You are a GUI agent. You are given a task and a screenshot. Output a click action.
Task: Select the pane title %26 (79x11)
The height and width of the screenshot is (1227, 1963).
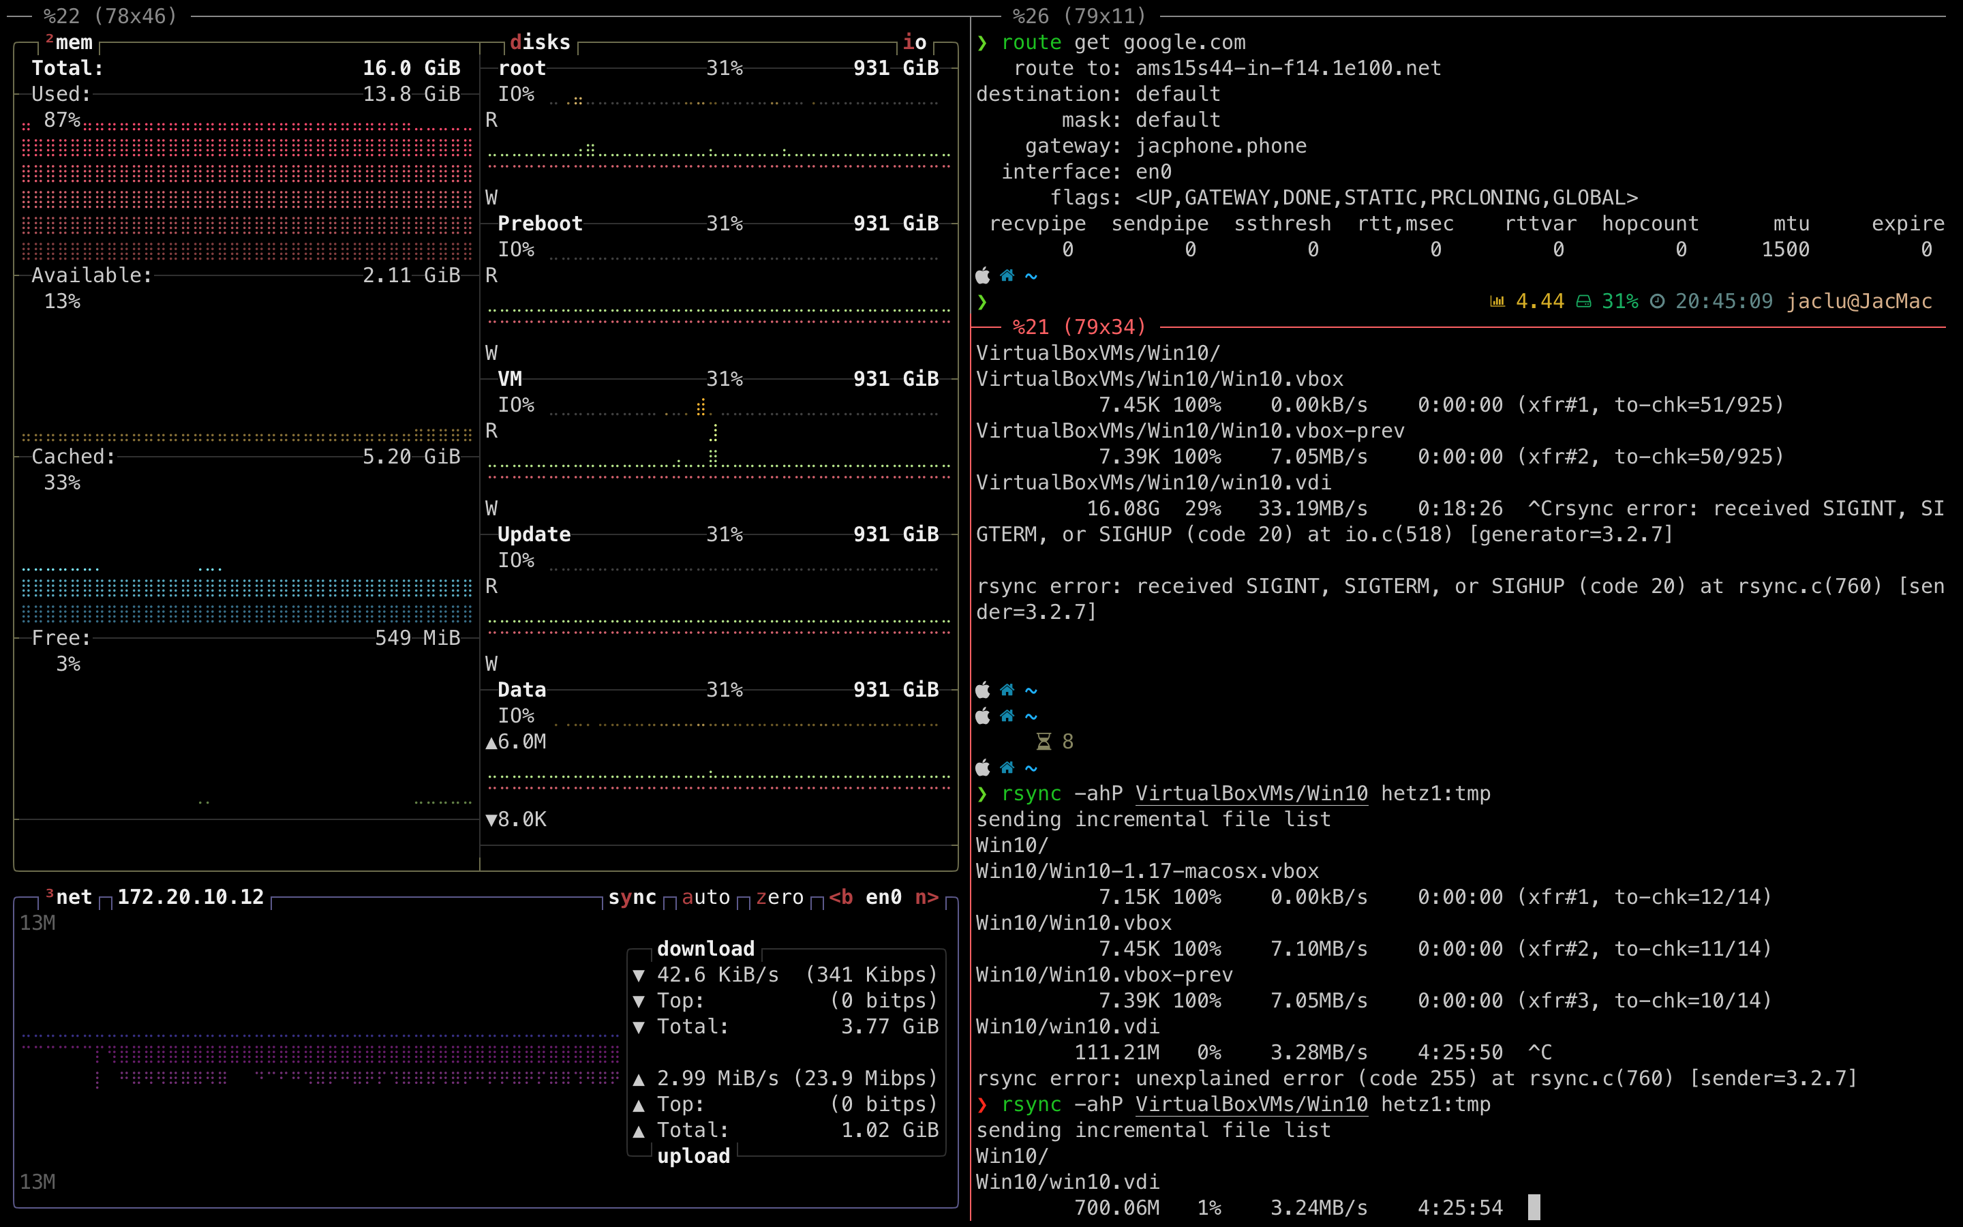point(1079,16)
